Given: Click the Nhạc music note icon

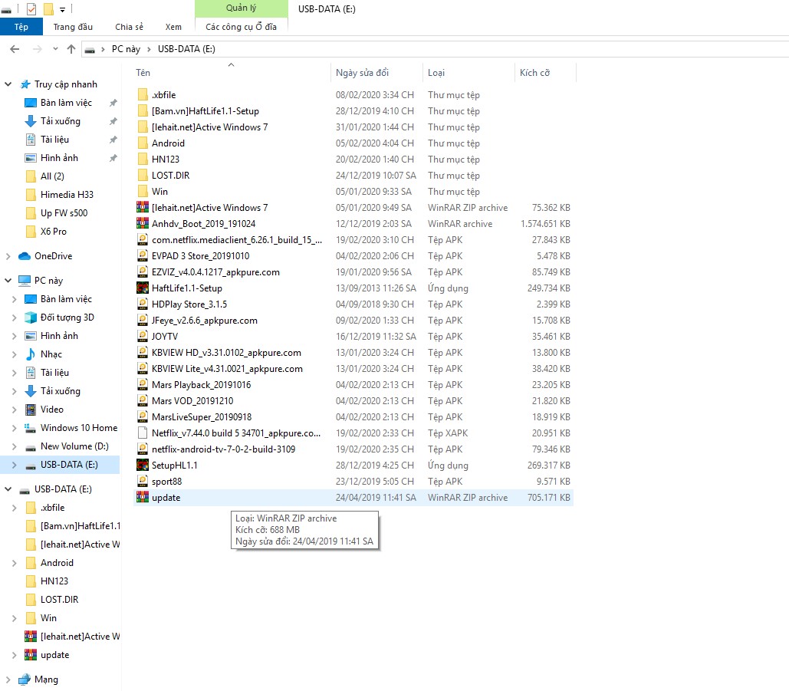Looking at the screenshot, I should 31,354.
